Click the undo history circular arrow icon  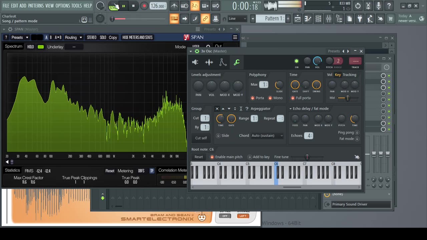pyautogui.click(x=358, y=6)
